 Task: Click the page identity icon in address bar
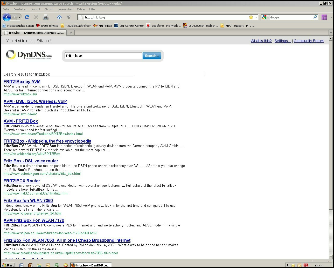(x=81, y=17)
